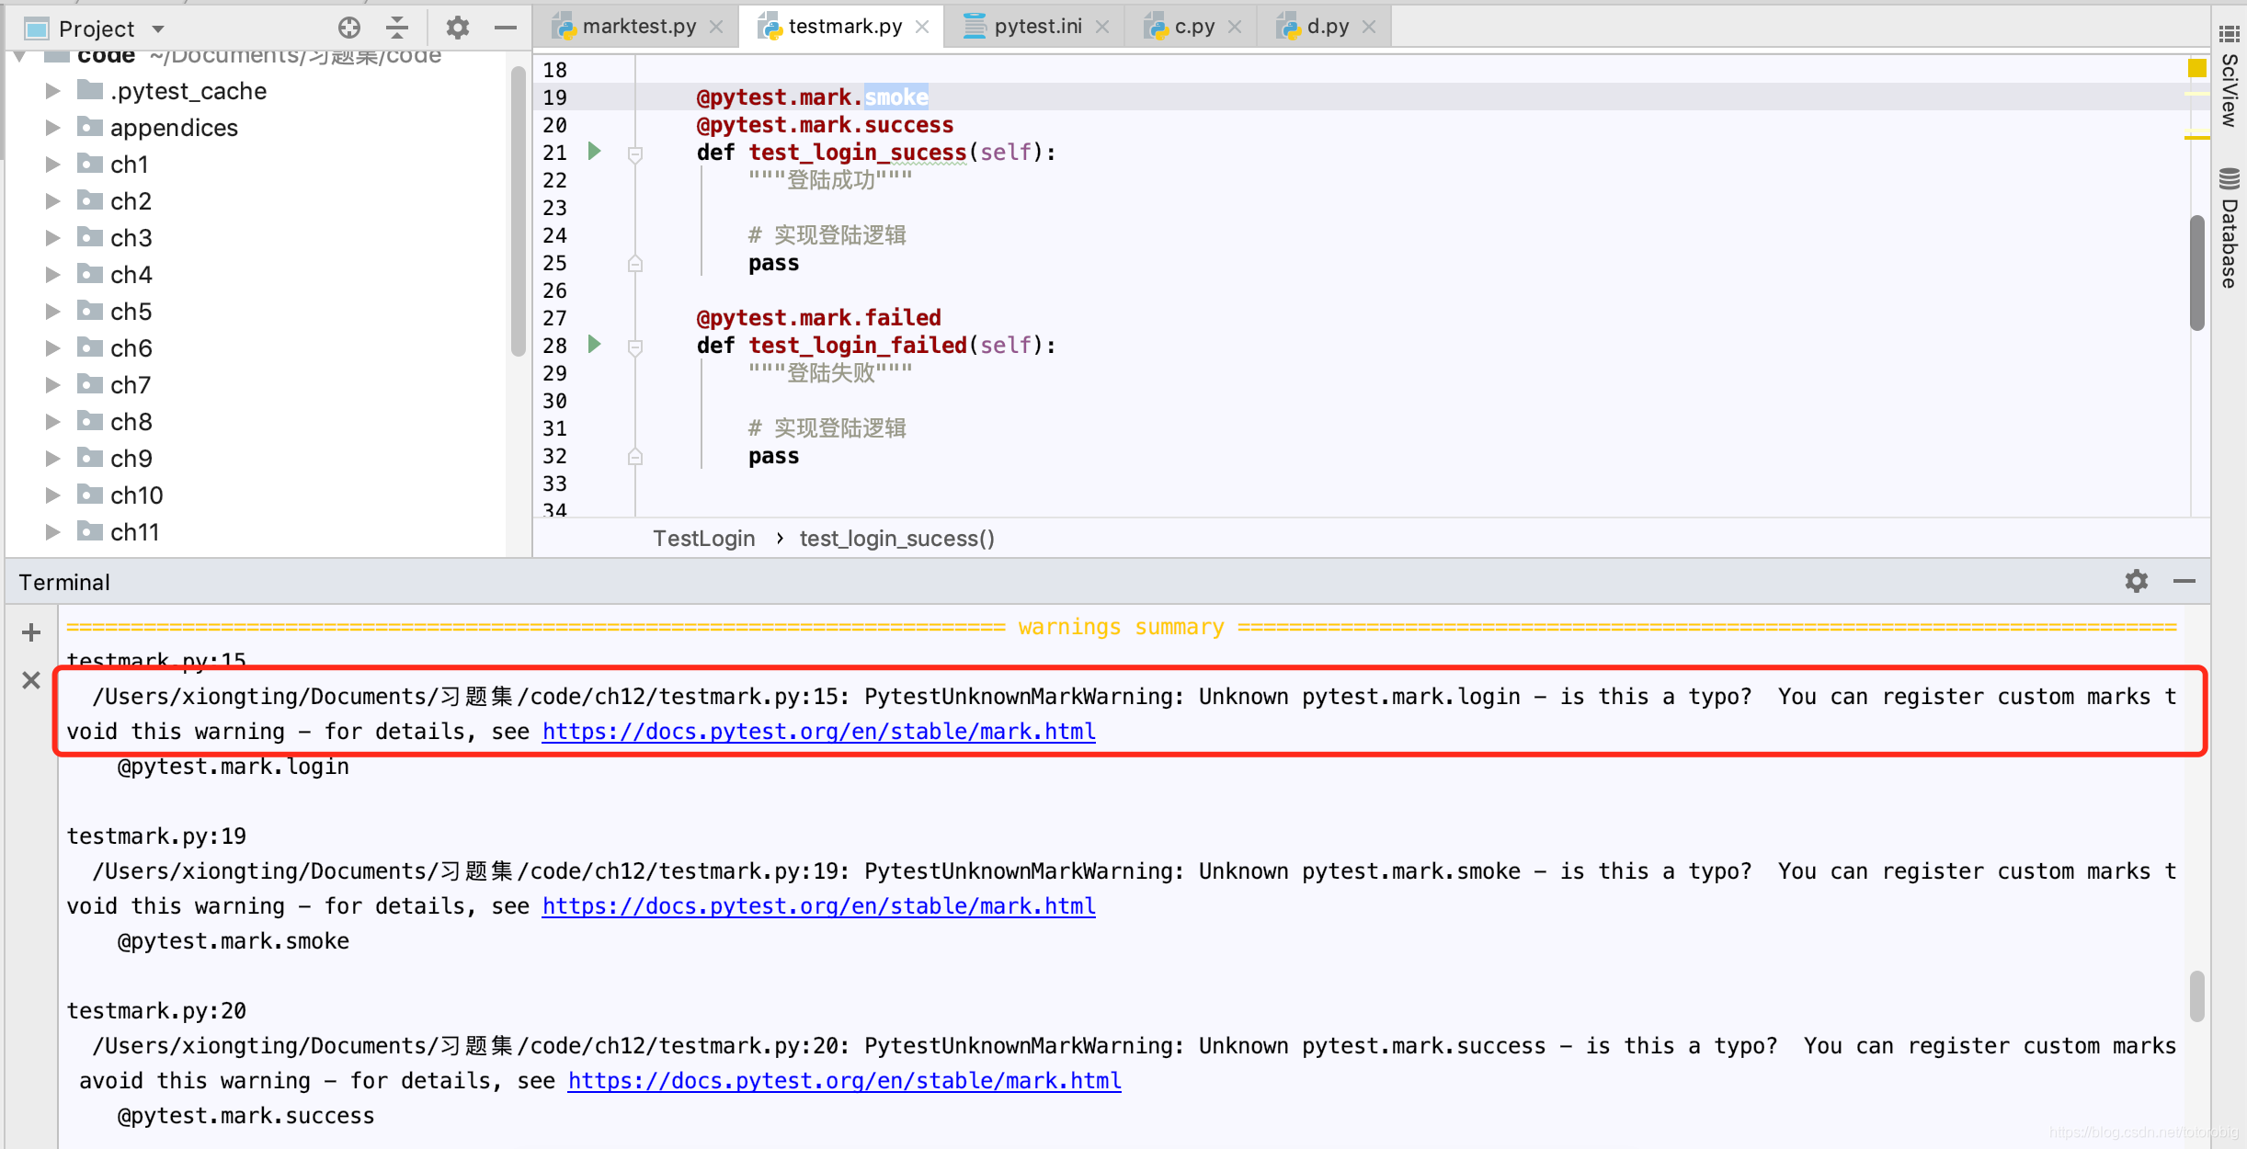Open the docs.pytest.org mark.html link

click(818, 731)
